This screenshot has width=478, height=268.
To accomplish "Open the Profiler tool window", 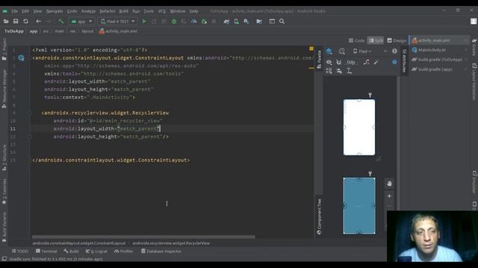I will coord(123,252).
